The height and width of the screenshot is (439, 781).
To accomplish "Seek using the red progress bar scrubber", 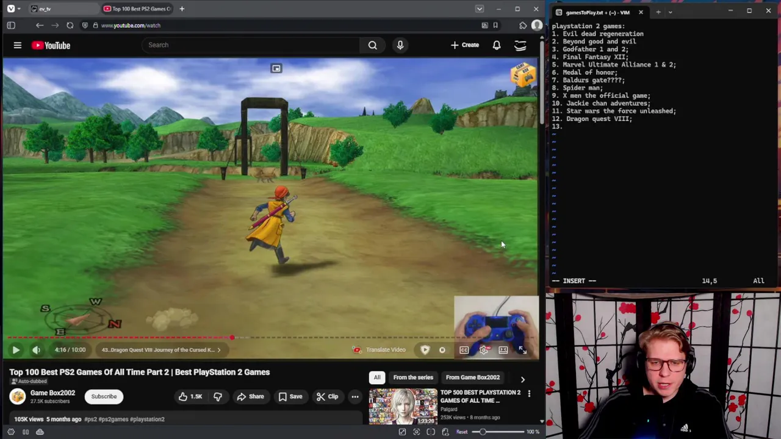I will click(x=232, y=337).
